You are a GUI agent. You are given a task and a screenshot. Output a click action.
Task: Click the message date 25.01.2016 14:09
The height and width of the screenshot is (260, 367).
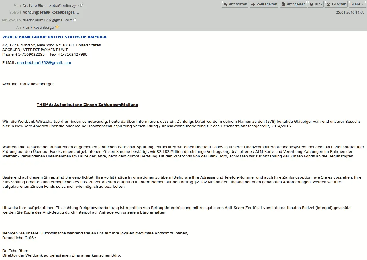[x=350, y=13]
